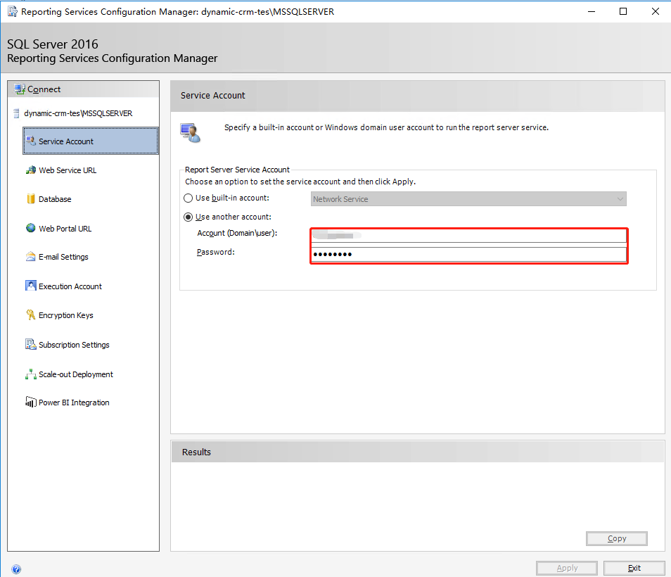Click the Encryption Keys icon
Image resolution: width=671 pixels, height=577 pixels.
31,315
